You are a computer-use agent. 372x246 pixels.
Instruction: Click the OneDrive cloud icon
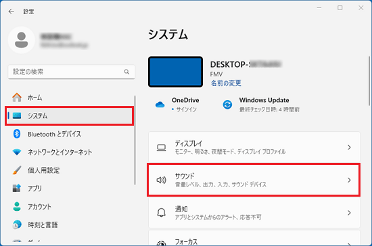160,105
